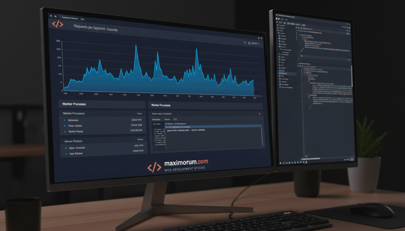Image resolution: width=405 pixels, height=231 pixels.
Task: Expand the worker row showing 500 MM
Action: pyautogui.click(x=66, y=148)
